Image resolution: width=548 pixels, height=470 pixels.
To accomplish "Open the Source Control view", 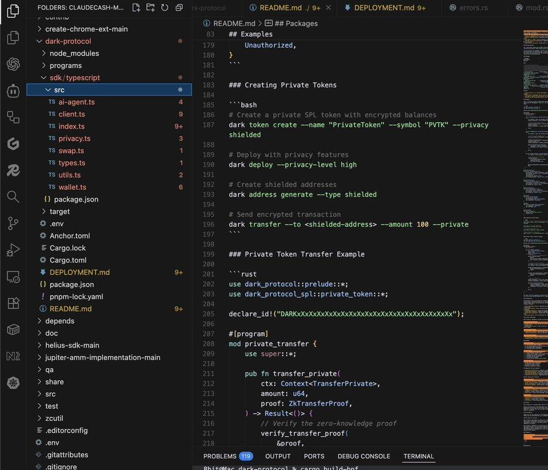I will pyautogui.click(x=13, y=223).
